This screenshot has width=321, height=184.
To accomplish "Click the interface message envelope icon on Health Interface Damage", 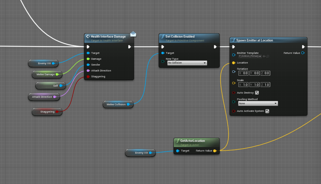I will click(133, 34).
